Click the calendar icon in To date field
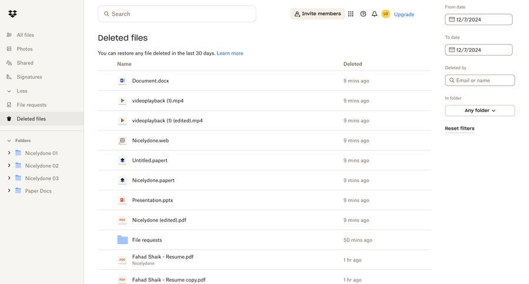529x284 pixels. (x=452, y=50)
